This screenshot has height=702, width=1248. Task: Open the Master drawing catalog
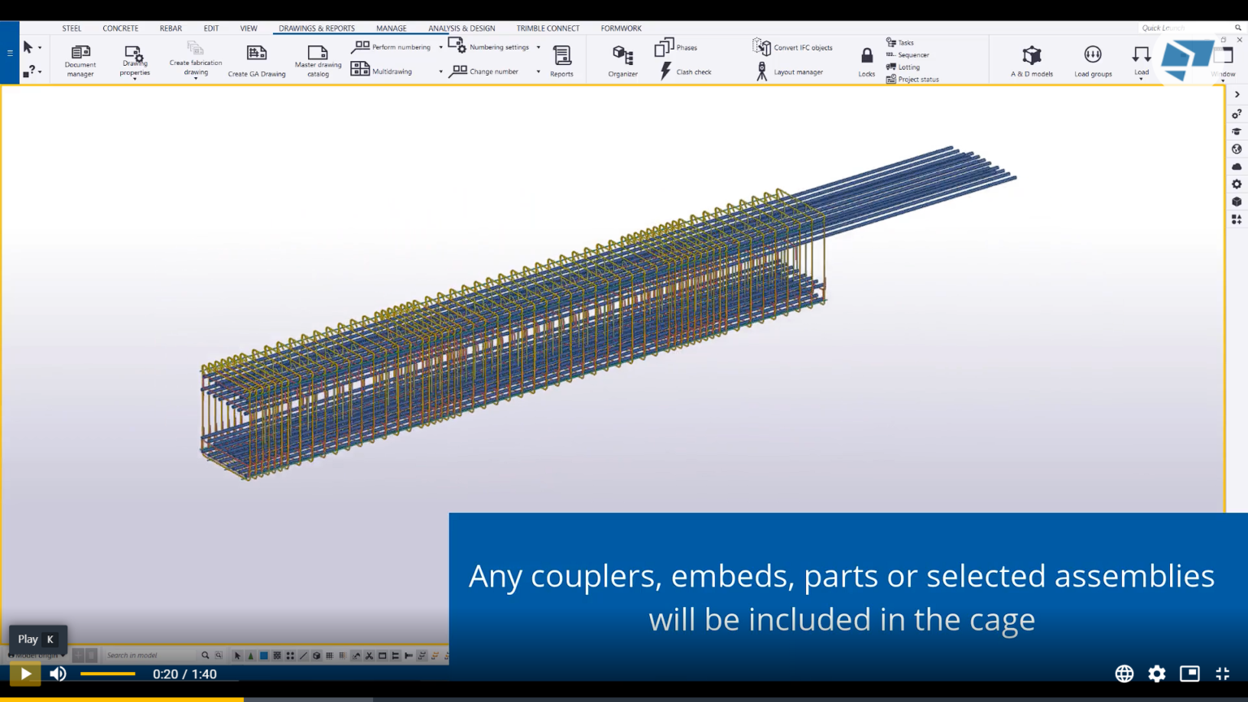click(318, 60)
